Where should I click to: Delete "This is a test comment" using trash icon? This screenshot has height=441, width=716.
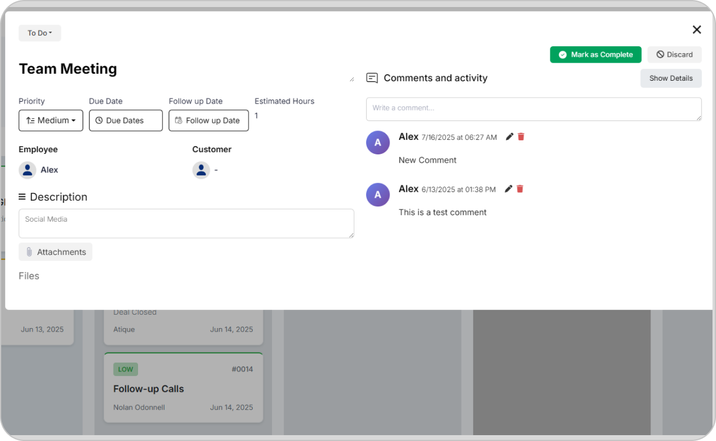520,189
